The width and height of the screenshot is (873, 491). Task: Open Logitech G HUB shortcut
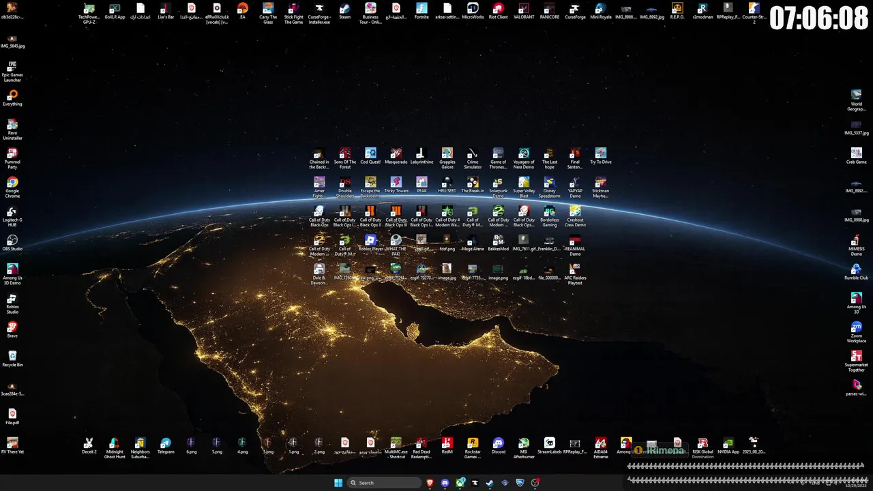coord(12,216)
